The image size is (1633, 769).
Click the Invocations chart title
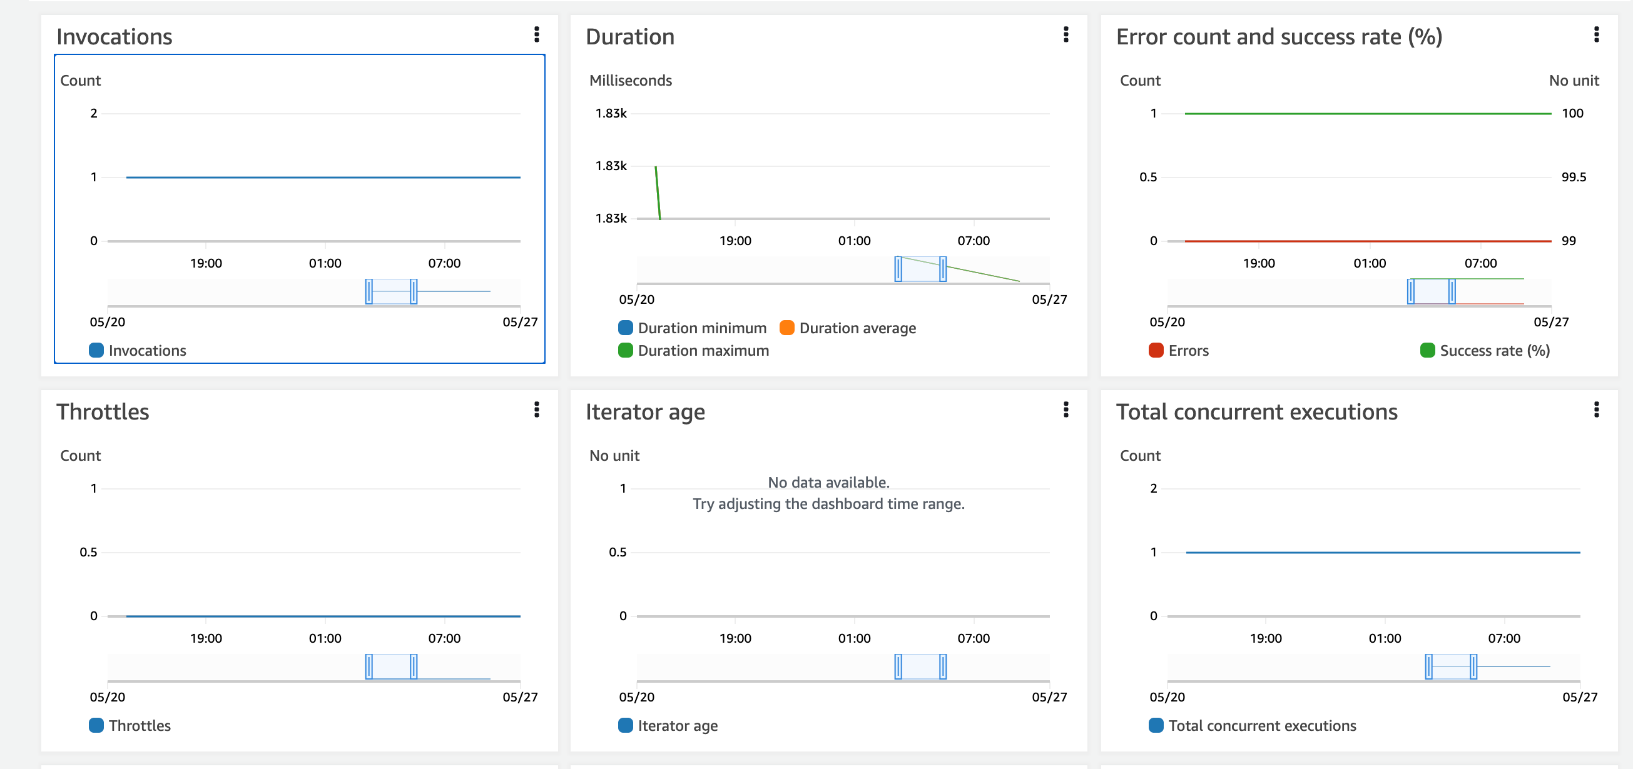pyautogui.click(x=114, y=37)
